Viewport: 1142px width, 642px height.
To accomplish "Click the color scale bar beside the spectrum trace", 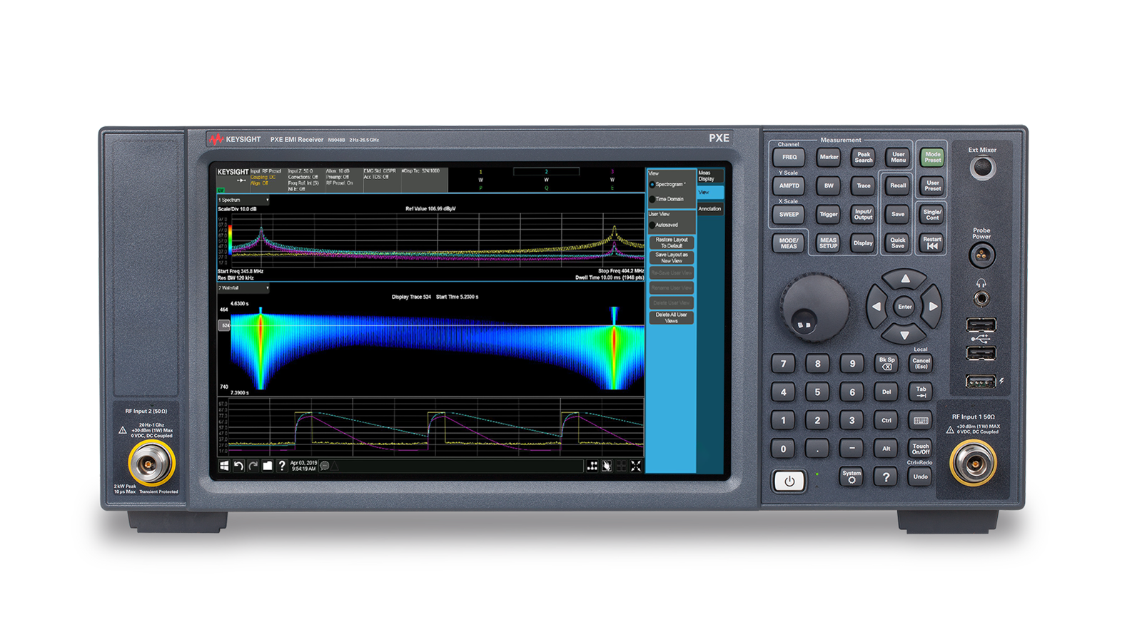I will (230, 240).
